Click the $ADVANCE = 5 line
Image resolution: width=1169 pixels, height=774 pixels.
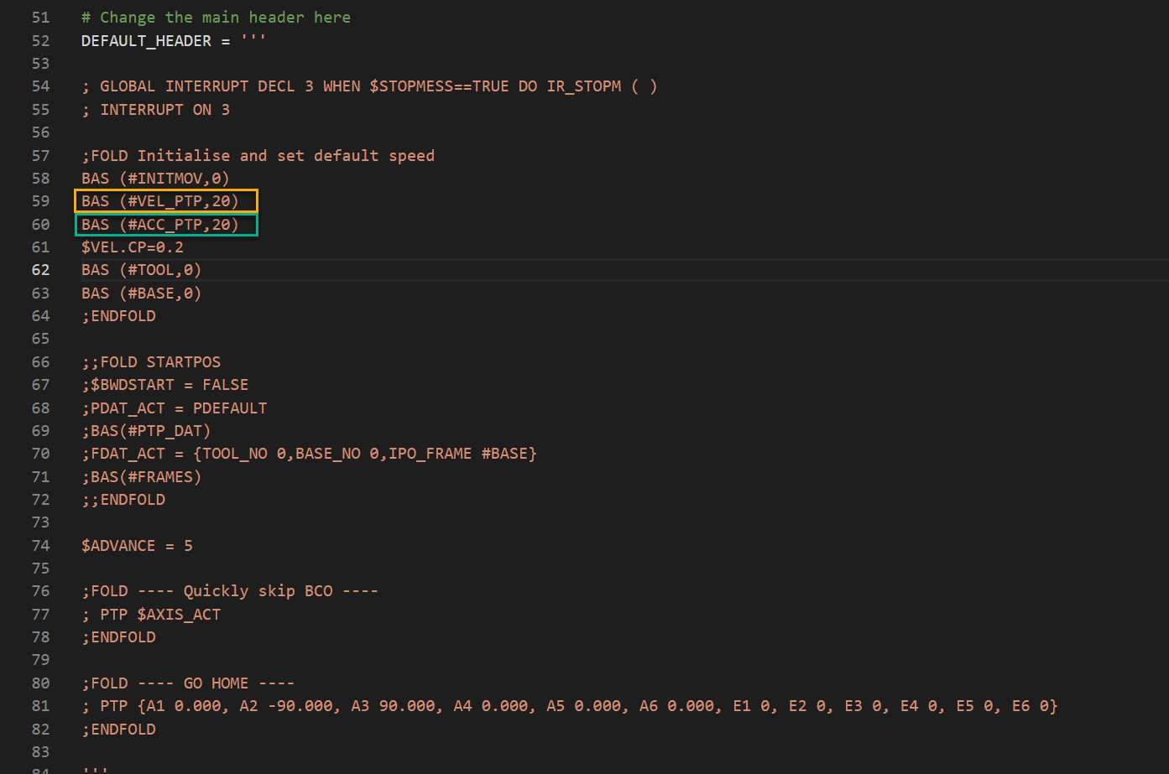pyautogui.click(x=137, y=546)
